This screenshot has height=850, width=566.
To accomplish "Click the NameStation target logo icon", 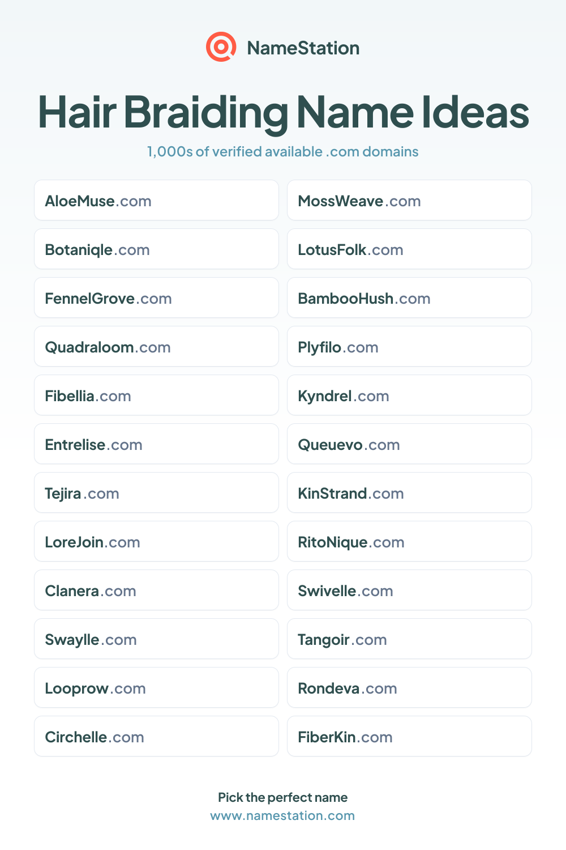I will click(x=221, y=47).
